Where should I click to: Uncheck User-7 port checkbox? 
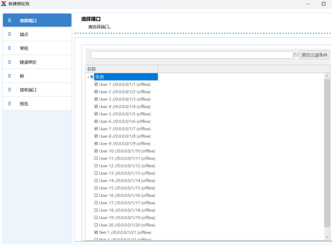click(96, 129)
